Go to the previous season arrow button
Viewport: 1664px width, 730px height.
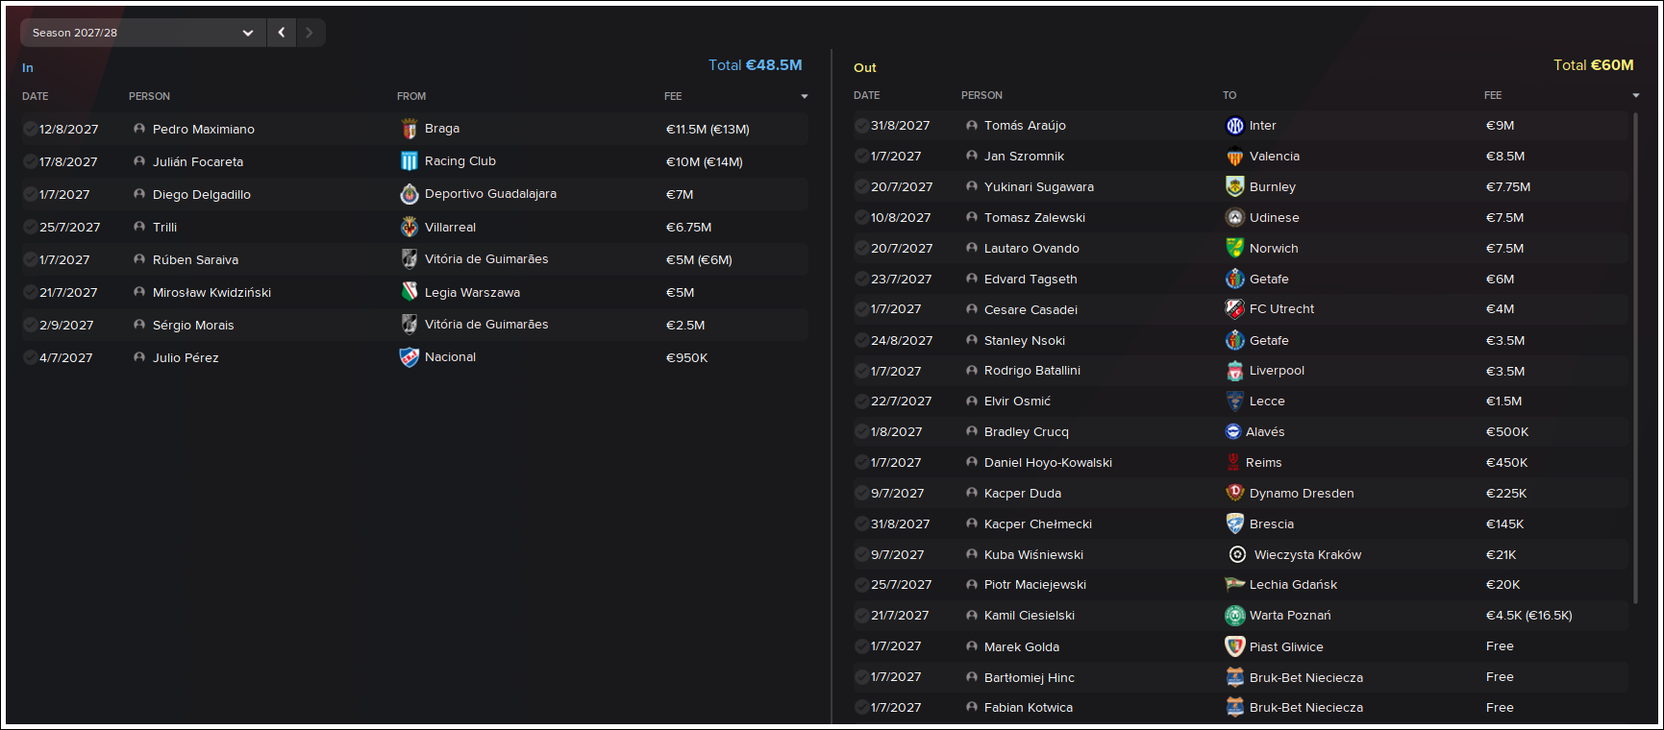(x=282, y=33)
